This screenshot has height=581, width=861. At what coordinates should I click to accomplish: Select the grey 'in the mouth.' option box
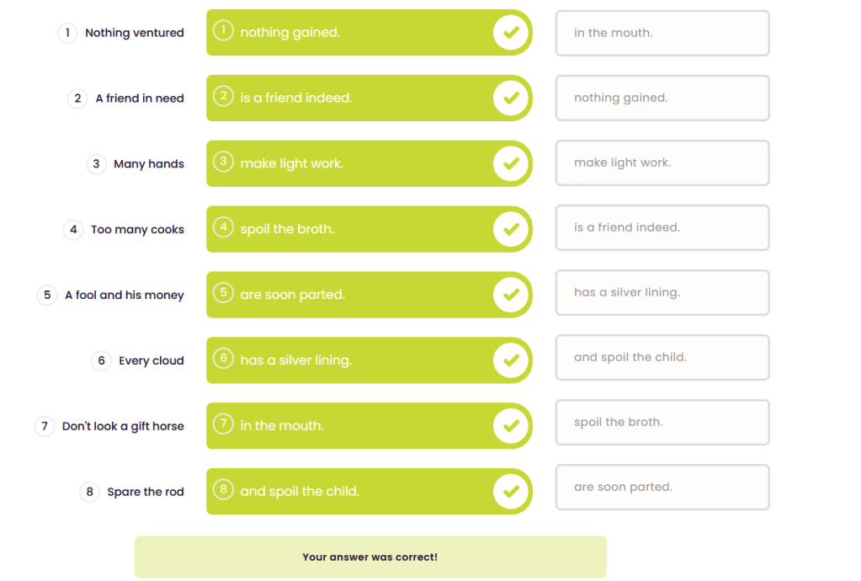tap(662, 34)
